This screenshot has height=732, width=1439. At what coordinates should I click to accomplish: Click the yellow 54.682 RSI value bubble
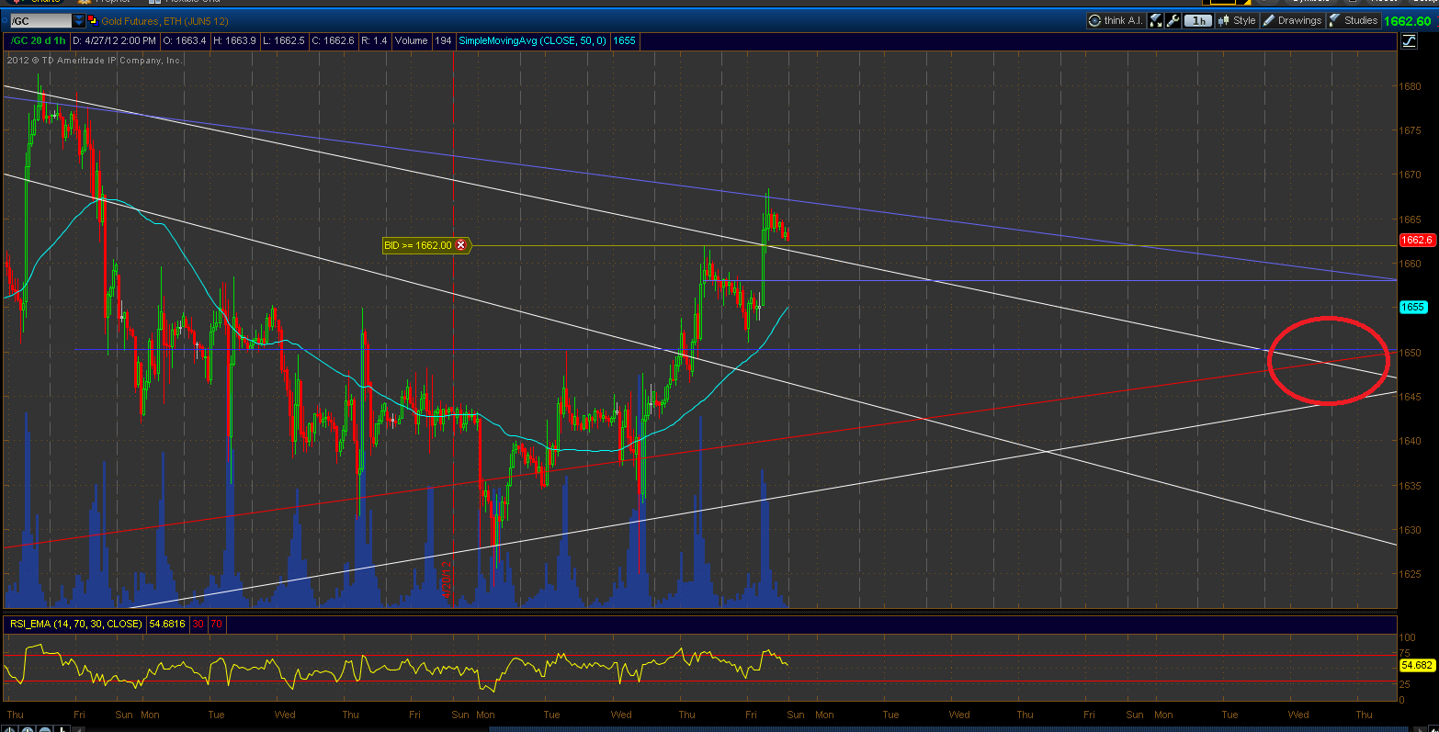click(x=1417, y=664)
